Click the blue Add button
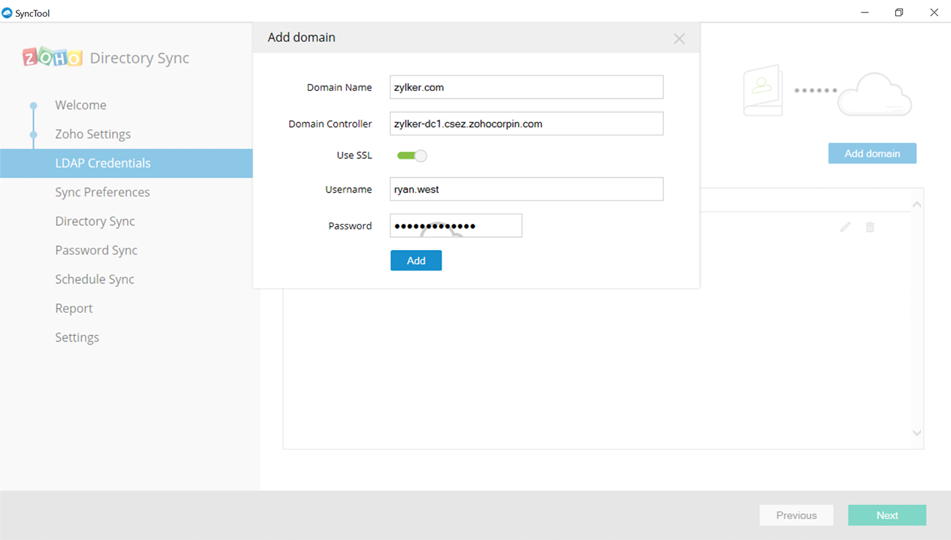 point(416,261)
